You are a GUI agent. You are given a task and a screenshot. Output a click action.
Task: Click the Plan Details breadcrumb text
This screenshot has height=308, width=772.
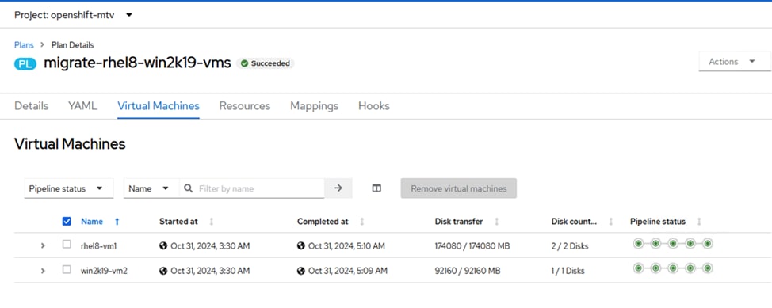point(72,45)
